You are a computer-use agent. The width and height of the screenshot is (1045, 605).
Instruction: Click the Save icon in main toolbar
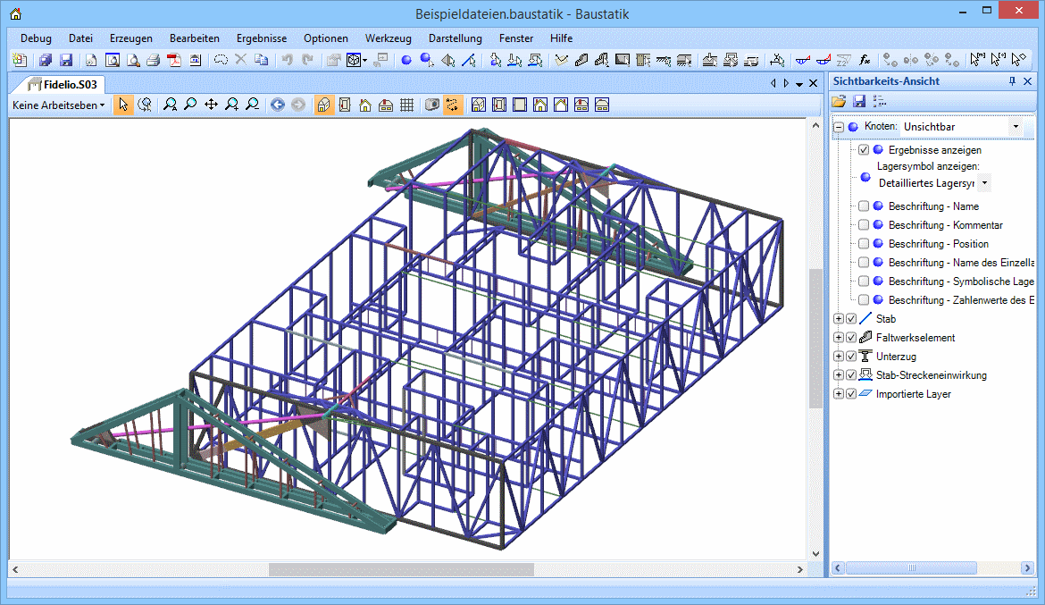coord(66,61)
